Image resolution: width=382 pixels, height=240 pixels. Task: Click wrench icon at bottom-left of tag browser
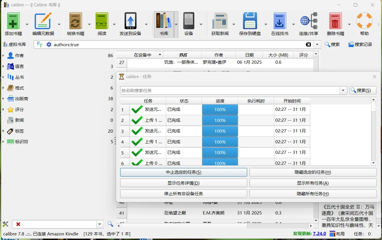click(5, 224)
